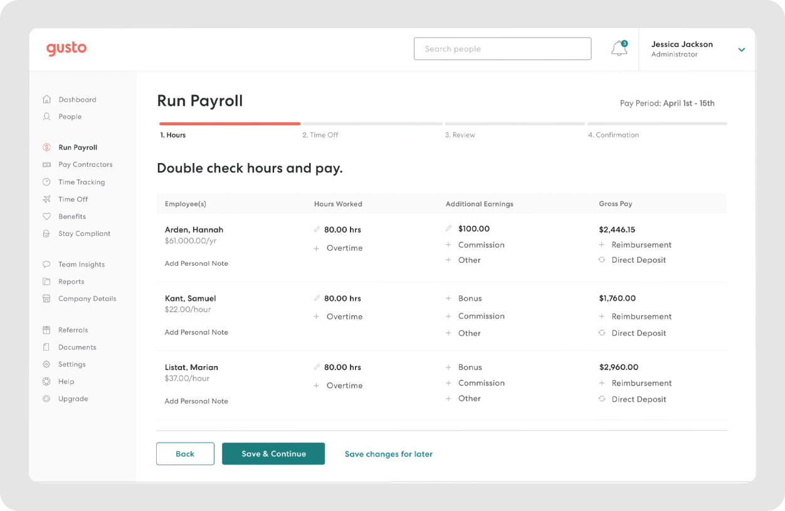The image size is (785, 511).
Task: Click the Pay Contractors card icon
Action: click(x=46, y=164)
